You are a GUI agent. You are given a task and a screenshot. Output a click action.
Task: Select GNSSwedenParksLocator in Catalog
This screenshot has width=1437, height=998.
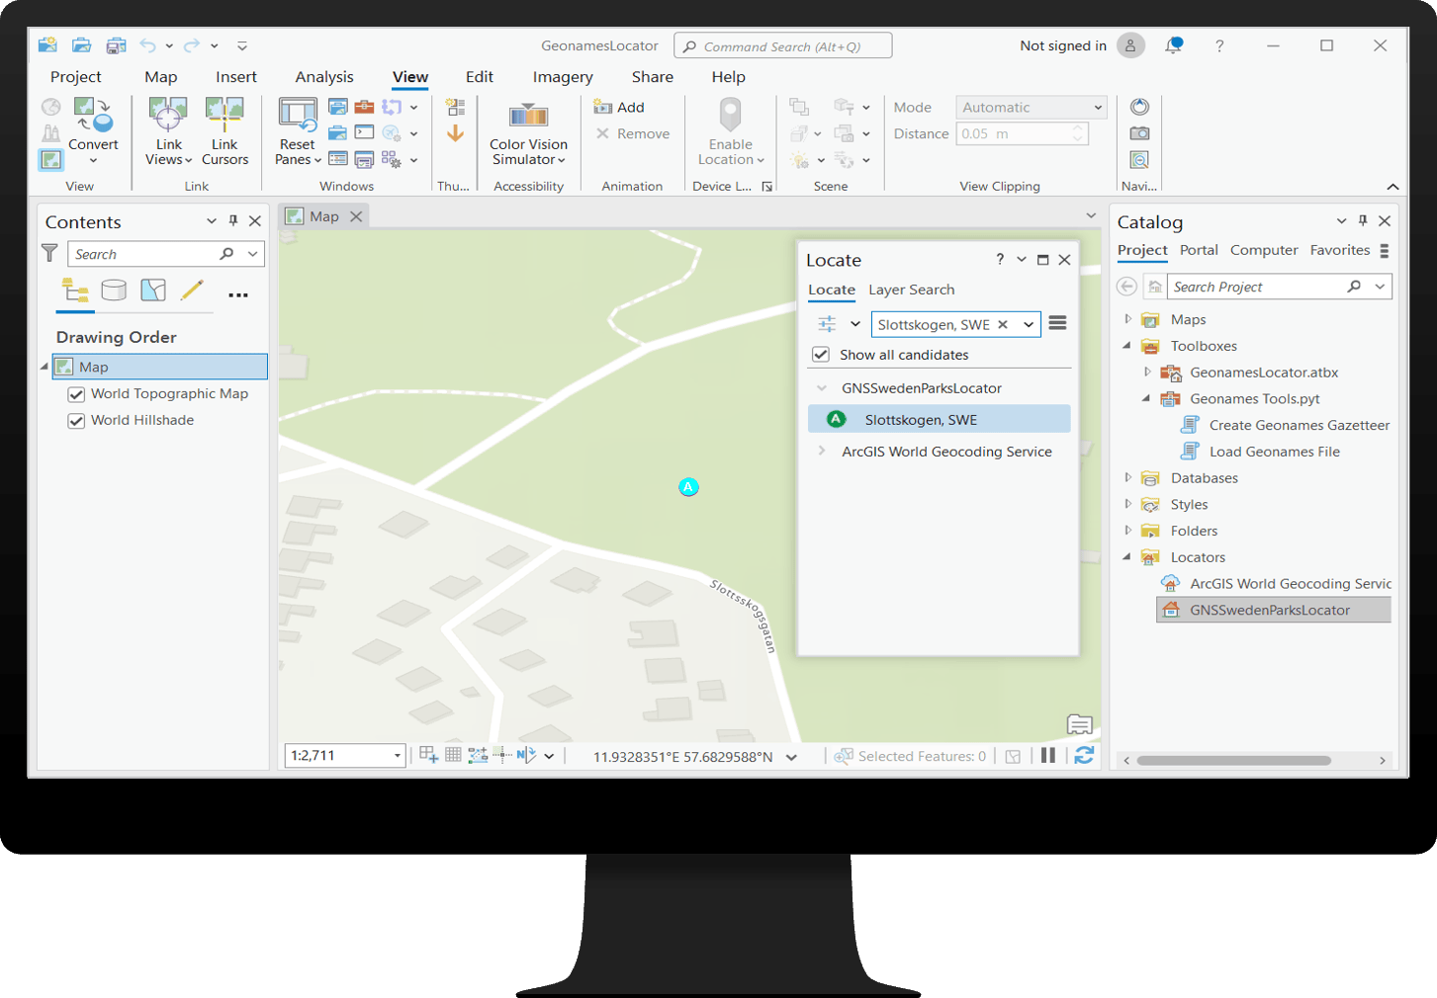[x=1273, y=610]
